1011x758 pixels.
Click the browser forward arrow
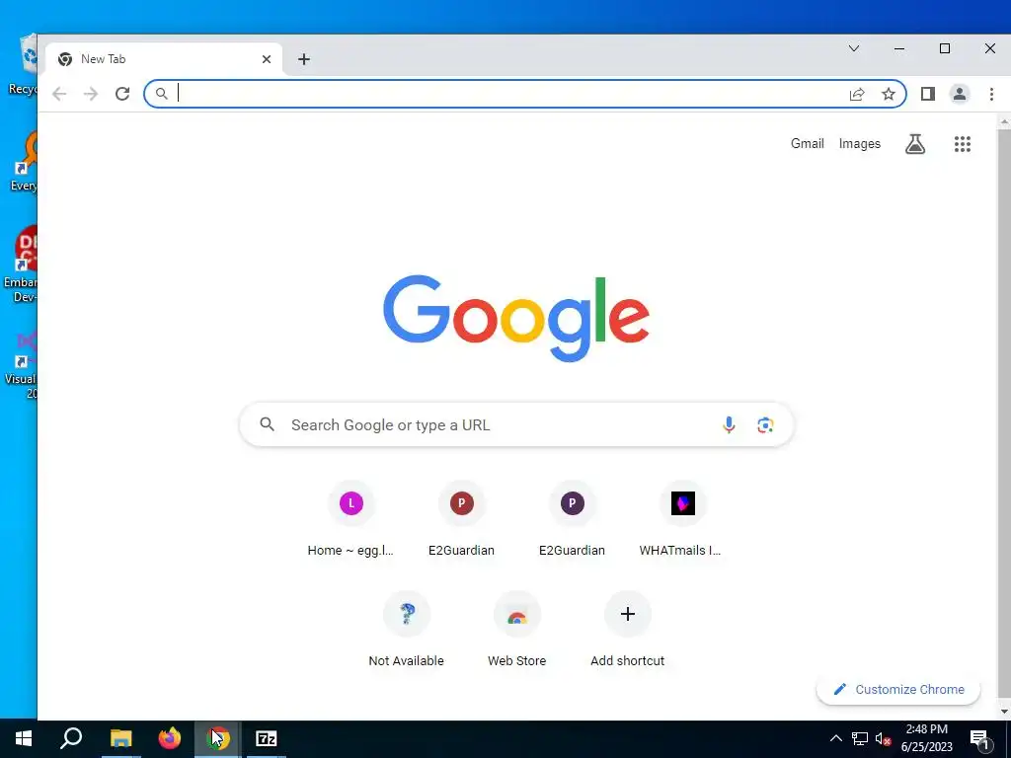91,94
